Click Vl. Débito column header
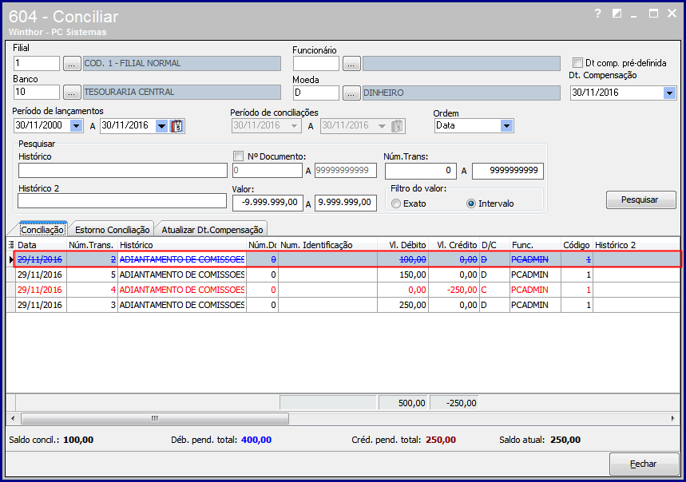Viewport: 686px width, 482px height. click(403, 245)
